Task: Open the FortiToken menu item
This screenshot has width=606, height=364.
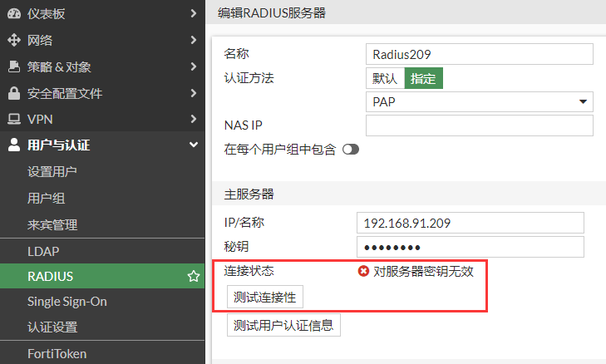Action: 57,353
